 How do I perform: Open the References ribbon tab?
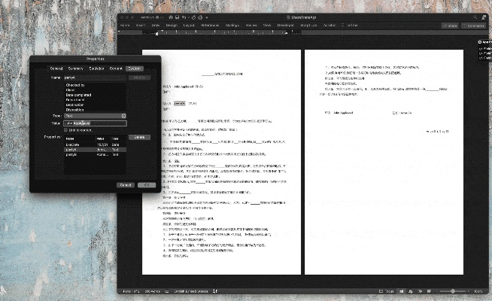210,26
